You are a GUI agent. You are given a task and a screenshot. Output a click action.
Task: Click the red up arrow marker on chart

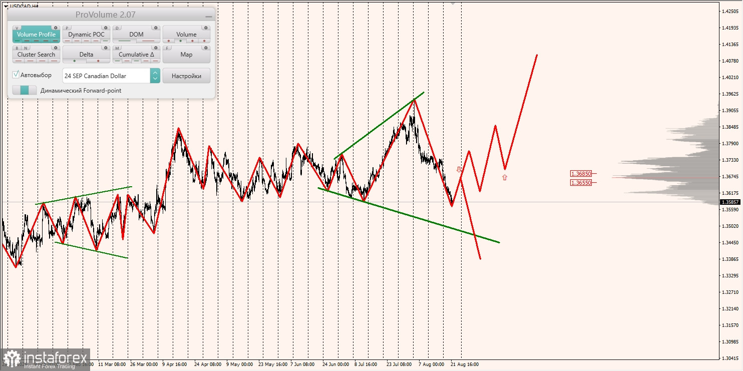point(505,177)
